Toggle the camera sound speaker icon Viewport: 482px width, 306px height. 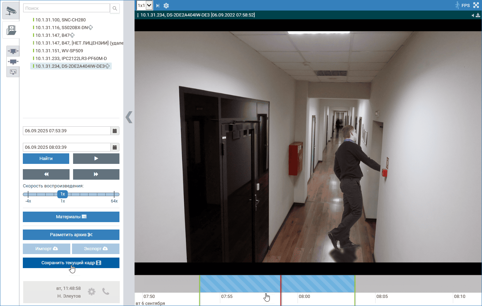pos(473,15)
